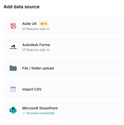124x125 pixels.
Task: Click the Import CSV table icon
Action: [13, 89]
